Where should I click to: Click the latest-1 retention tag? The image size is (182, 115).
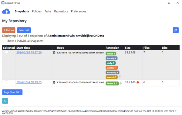pos(111,54)
